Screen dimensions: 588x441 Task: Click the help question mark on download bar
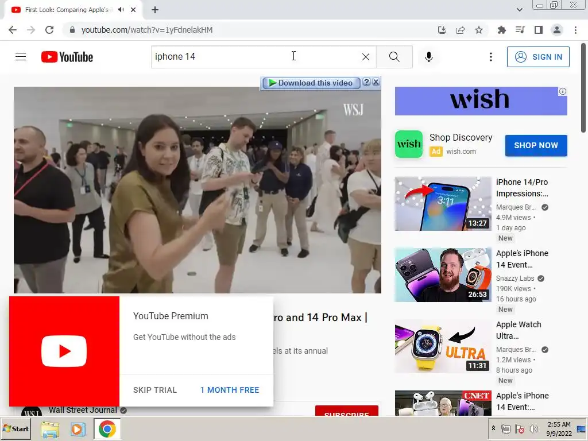point(366,82)
